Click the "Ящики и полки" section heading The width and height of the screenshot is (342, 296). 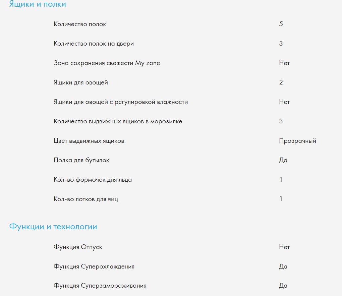(x=37, y=4)
